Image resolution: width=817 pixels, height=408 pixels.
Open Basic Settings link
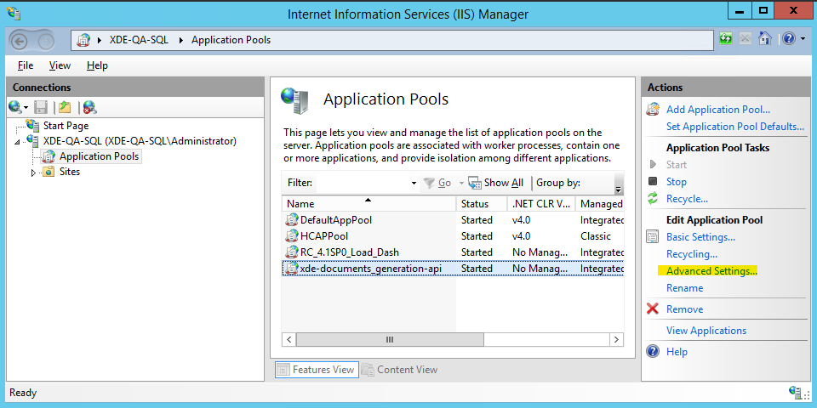point(700,237)
